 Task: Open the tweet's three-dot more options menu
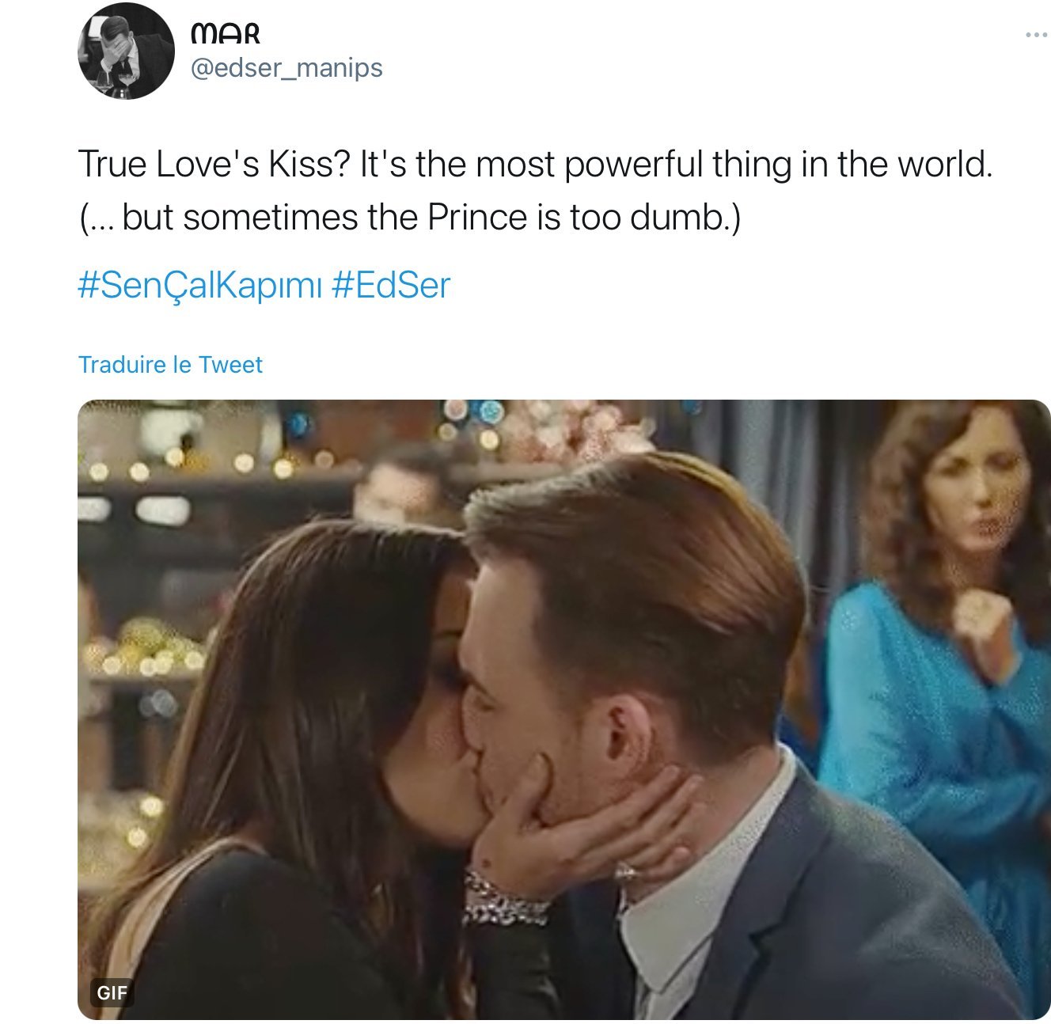click(x=1035, y=35)
